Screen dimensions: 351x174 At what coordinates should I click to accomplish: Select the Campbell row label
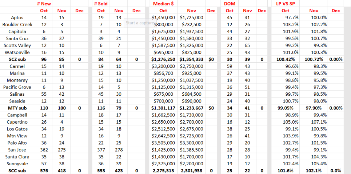click(x=17, y=115)
